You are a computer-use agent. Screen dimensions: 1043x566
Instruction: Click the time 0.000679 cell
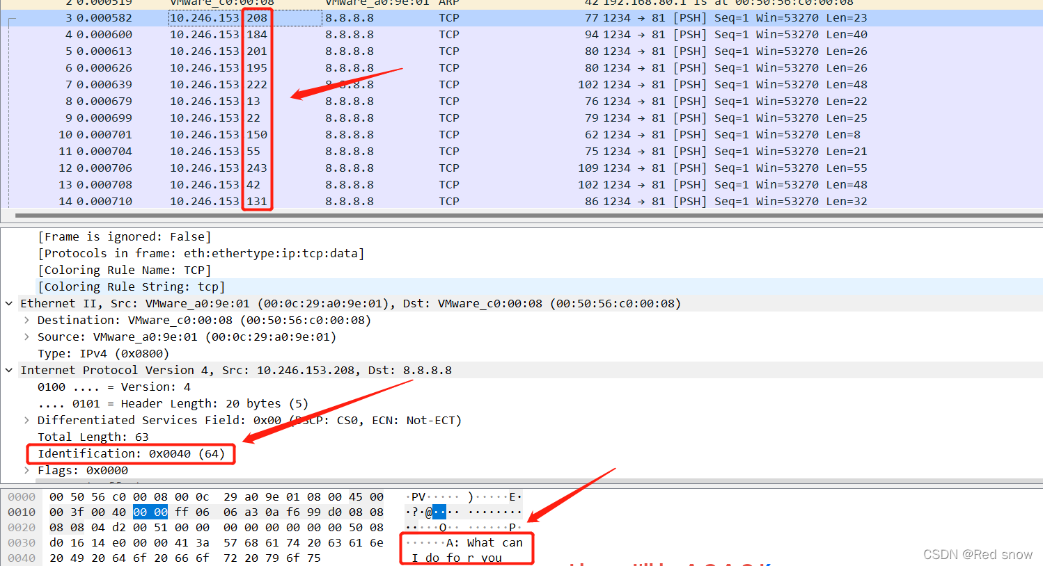click(x=104, y=102)
